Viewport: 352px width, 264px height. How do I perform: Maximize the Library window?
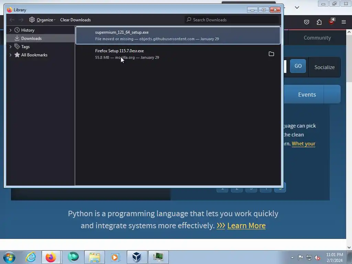(264, 10)
